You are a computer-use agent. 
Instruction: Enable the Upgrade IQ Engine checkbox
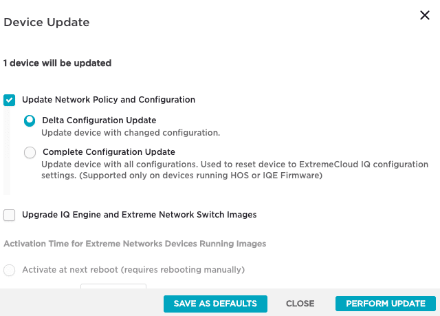pos(10,215)
